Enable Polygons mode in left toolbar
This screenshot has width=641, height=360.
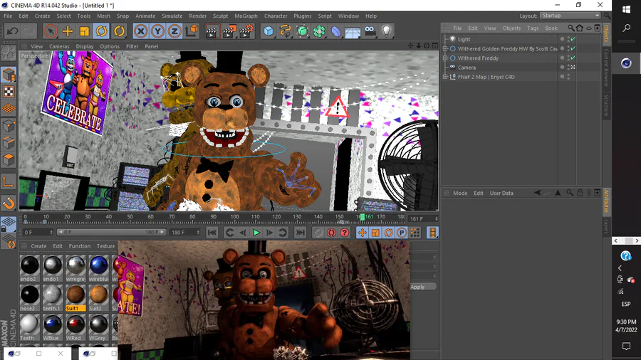coord(9,159)
